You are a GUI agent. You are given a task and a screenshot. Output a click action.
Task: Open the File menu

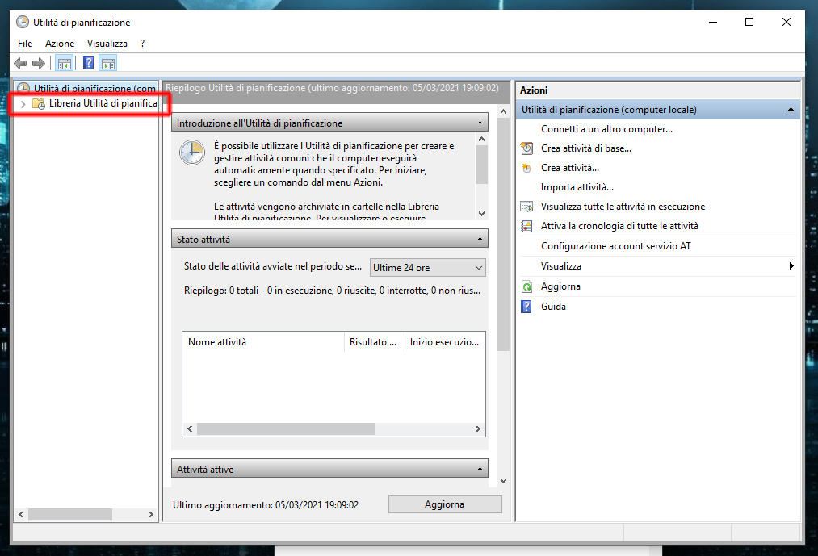pyautogui.click(x=25, y=44)
